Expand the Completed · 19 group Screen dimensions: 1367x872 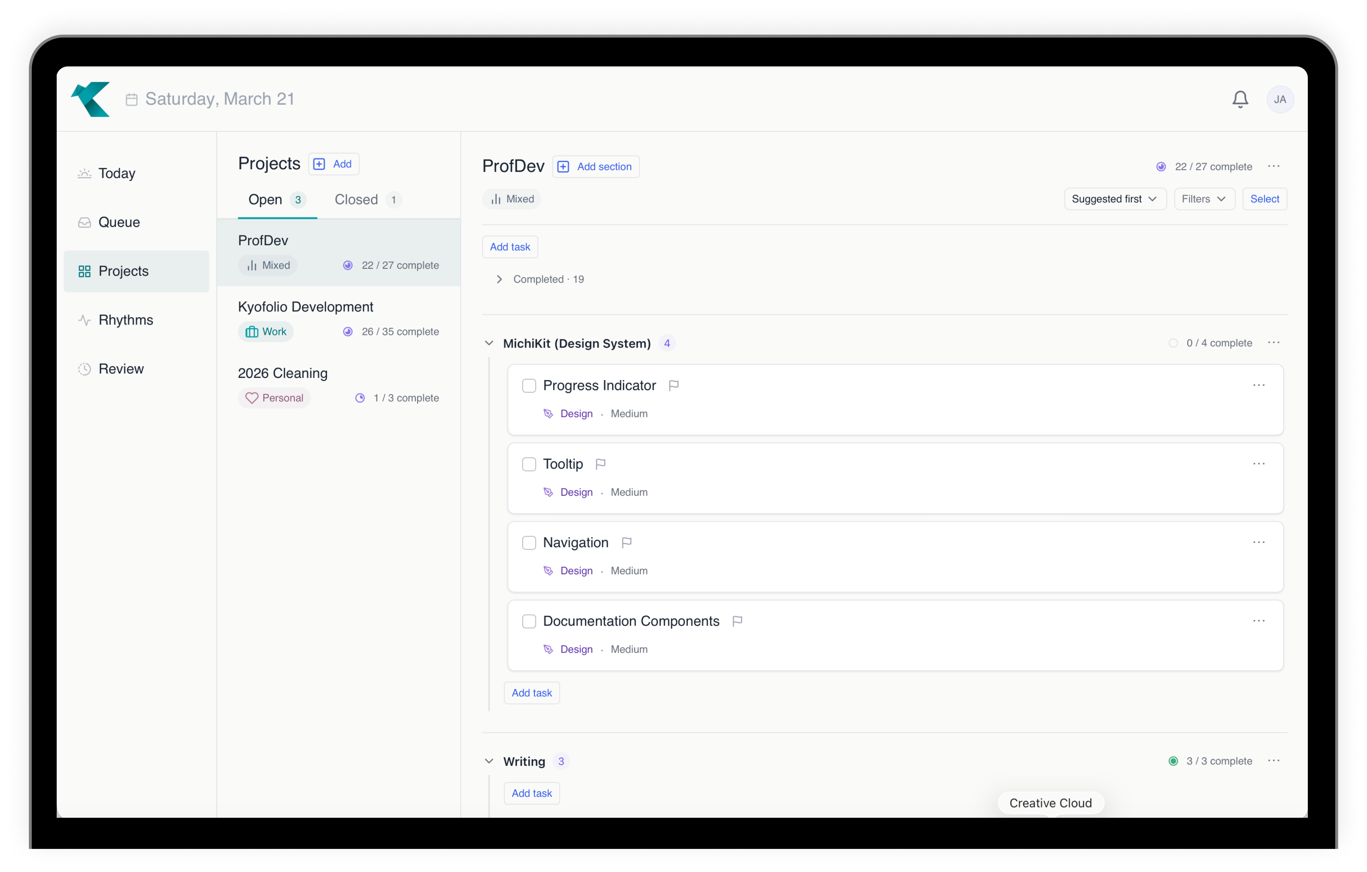tap(499, 279)
